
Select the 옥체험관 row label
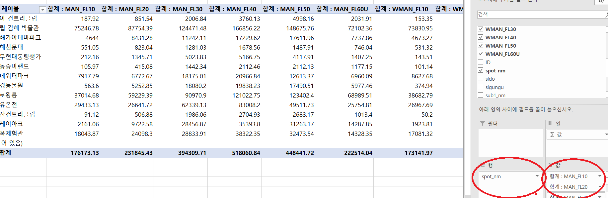tap(12, 134)
